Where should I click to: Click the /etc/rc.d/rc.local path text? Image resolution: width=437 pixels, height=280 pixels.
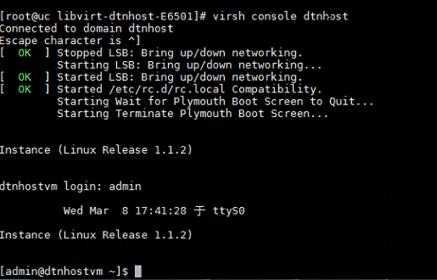tap(167, 90)
